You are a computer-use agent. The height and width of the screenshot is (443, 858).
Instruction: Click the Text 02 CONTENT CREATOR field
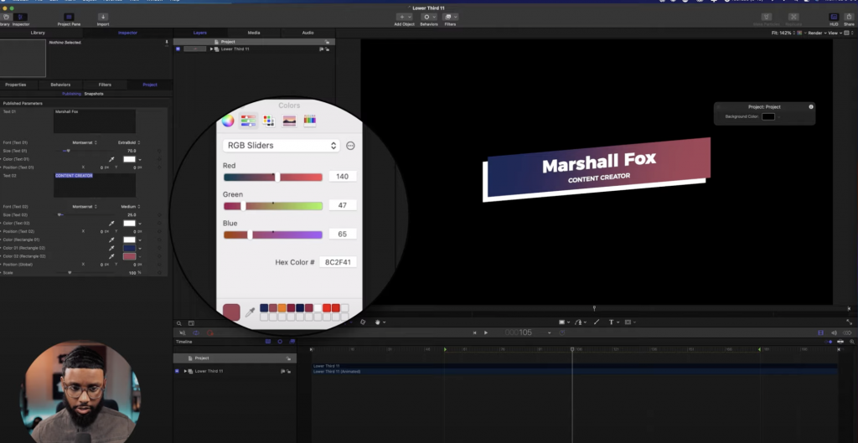click(95, 185)
